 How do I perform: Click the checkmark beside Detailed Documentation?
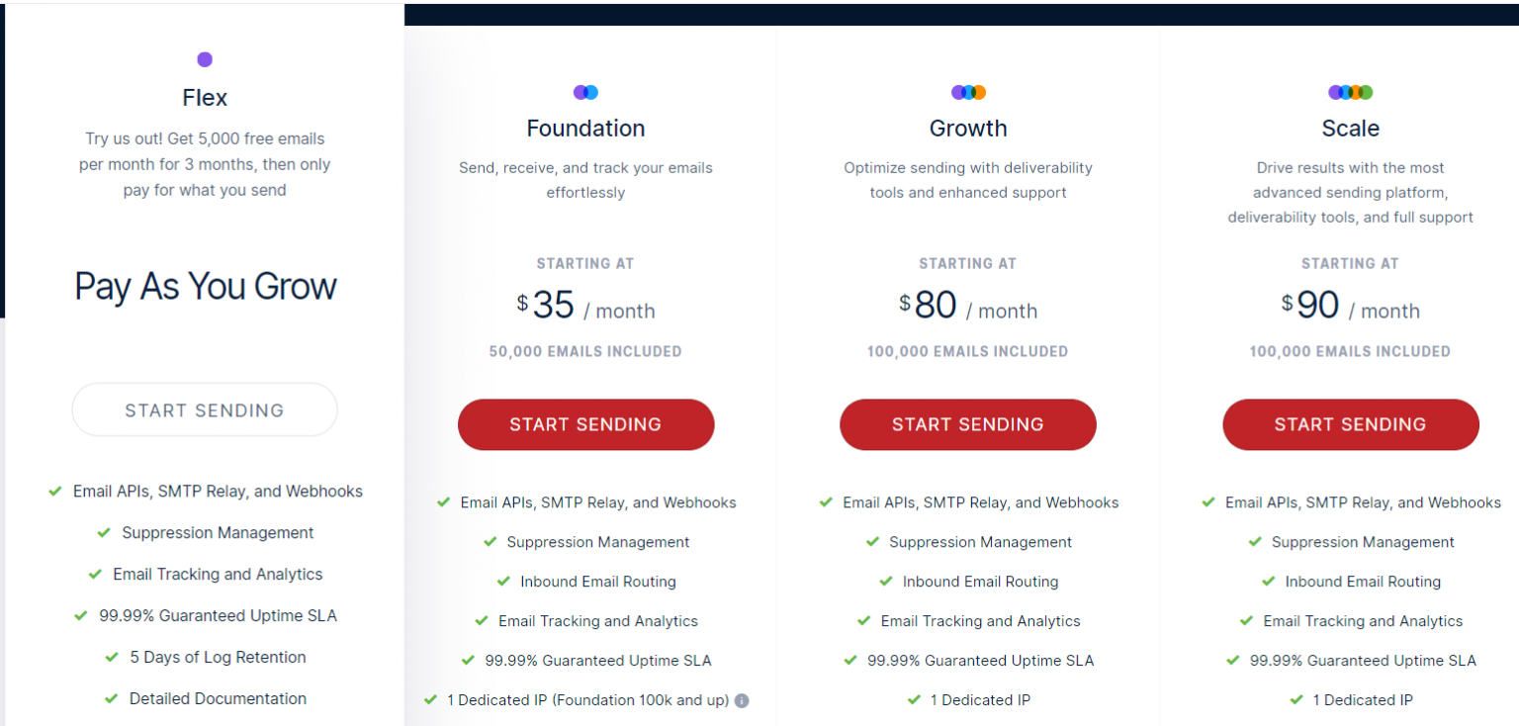112,698
